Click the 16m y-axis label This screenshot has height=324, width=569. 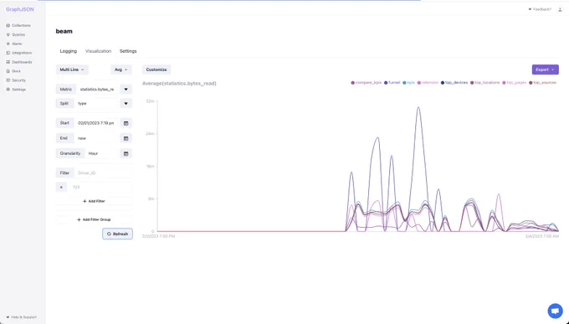pos(150,167)
